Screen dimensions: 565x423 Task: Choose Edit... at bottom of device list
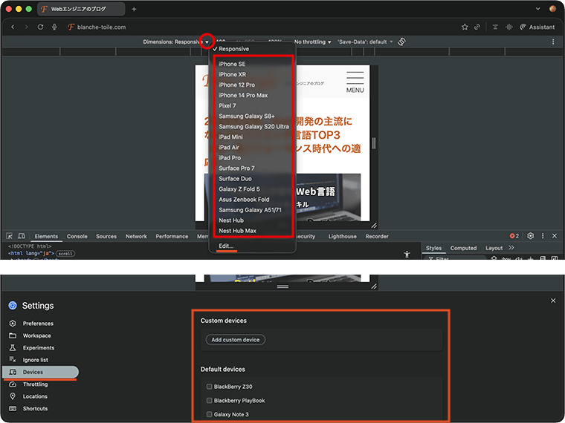226,246
